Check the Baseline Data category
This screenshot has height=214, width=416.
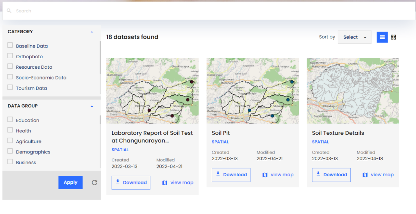[x=10, y=46]
